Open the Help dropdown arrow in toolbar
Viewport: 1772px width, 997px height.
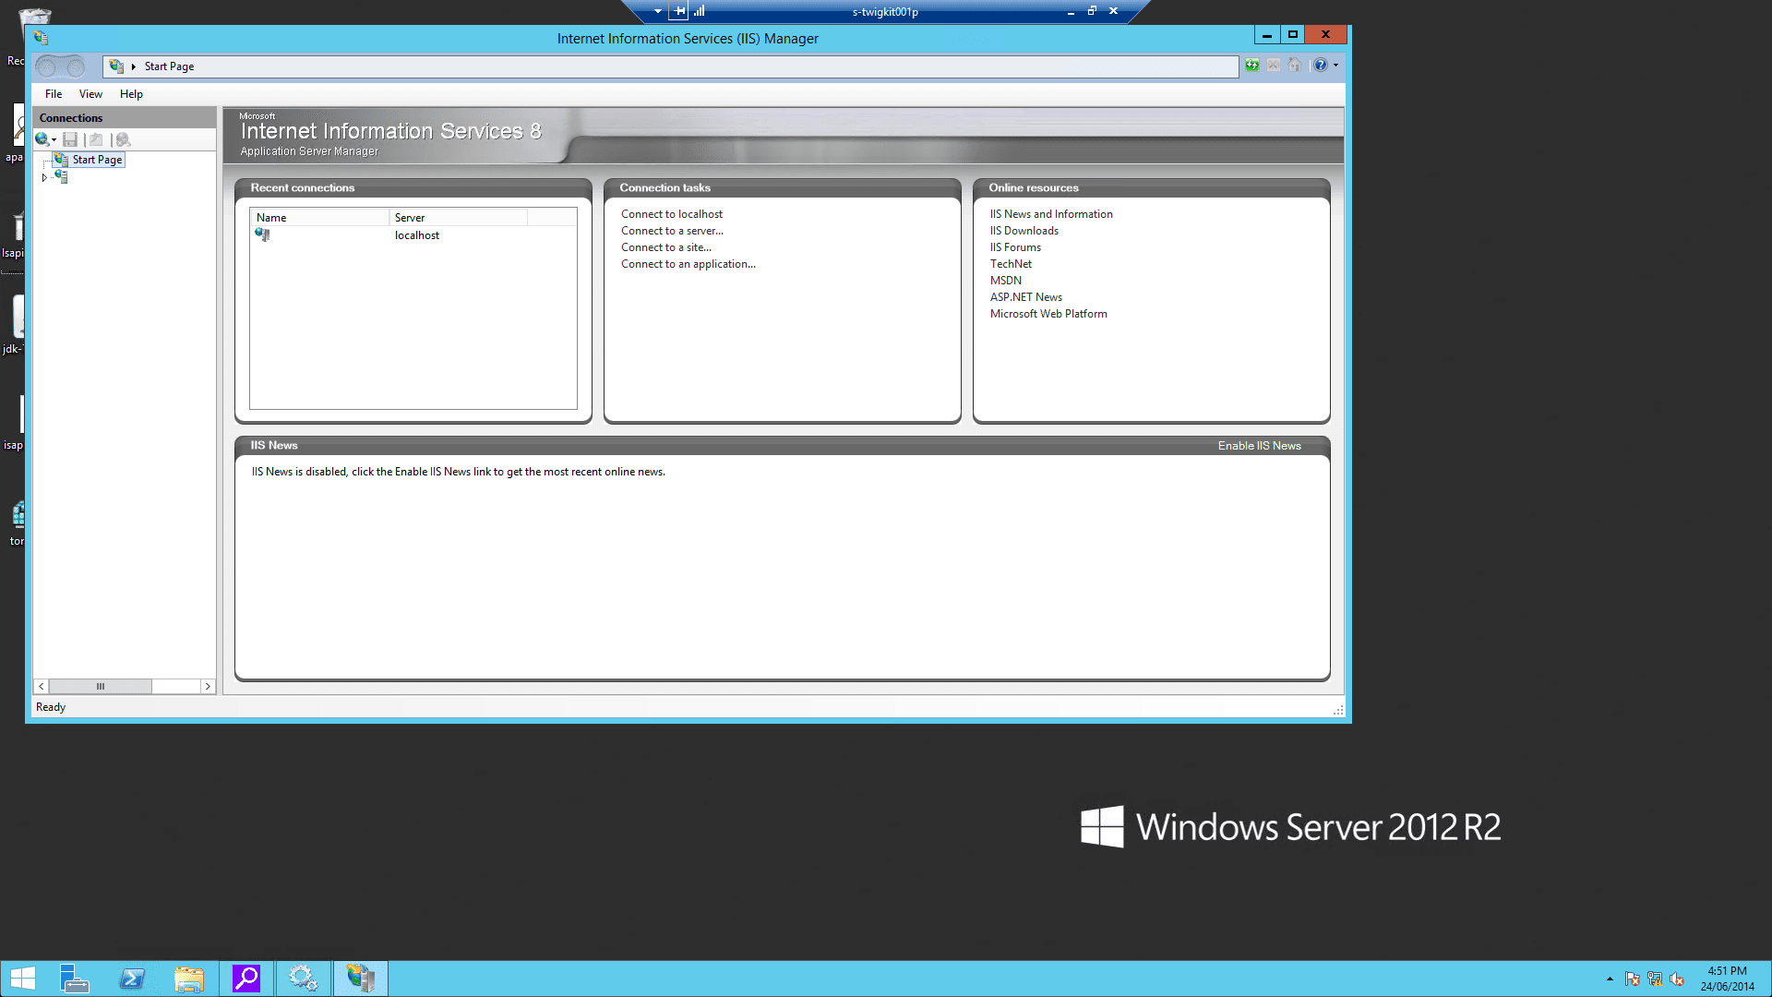pyautogui.click(x=1335, y=66)
